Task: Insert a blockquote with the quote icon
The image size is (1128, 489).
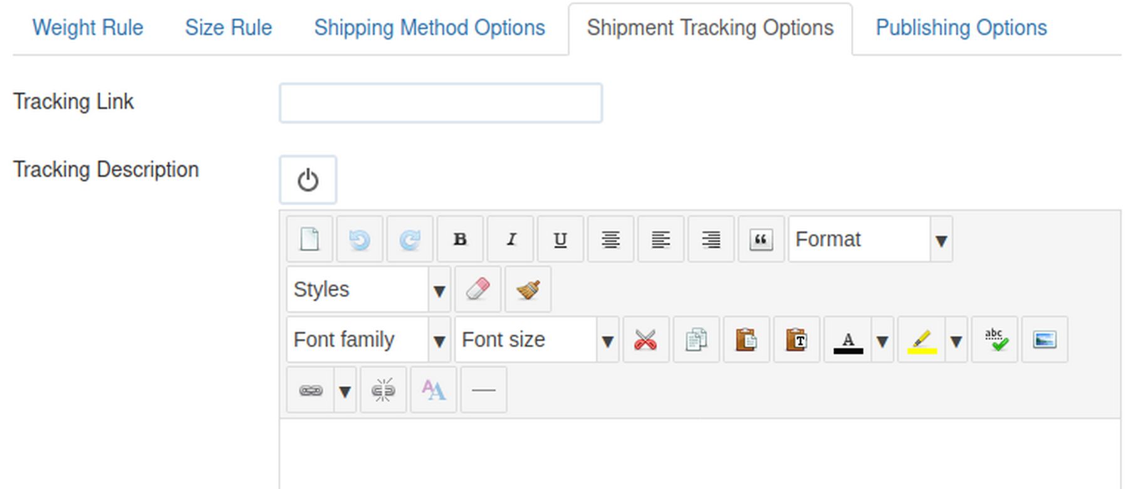Action: [761, 239]
